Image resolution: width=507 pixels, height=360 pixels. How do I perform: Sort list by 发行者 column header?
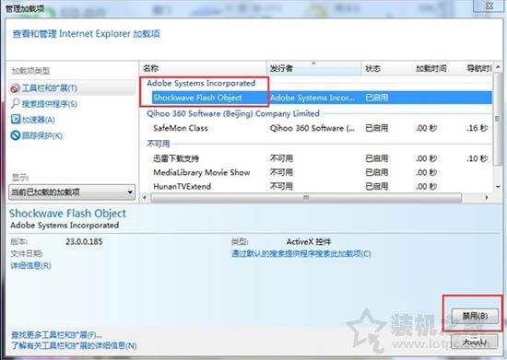point(313,68)
